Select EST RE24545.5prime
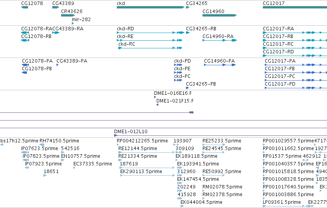 pos(222,149)
